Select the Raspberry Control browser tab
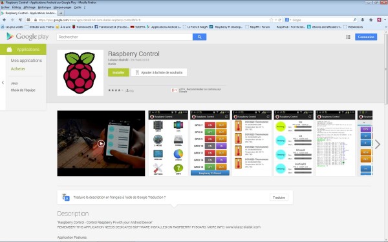 pos(29,13)
